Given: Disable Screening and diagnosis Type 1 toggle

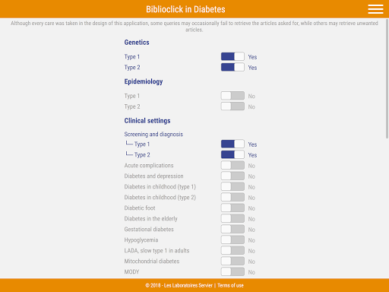Looking at the screenshot, I should pos(232,144).
